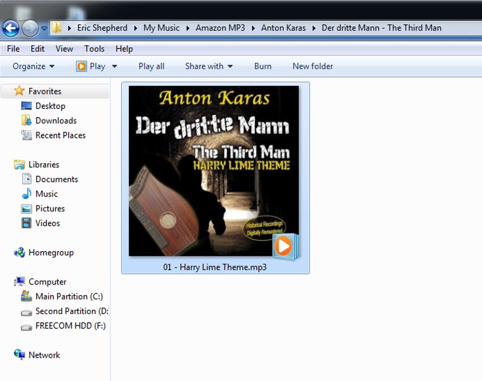Click the Computer icon

pos(19,282)
